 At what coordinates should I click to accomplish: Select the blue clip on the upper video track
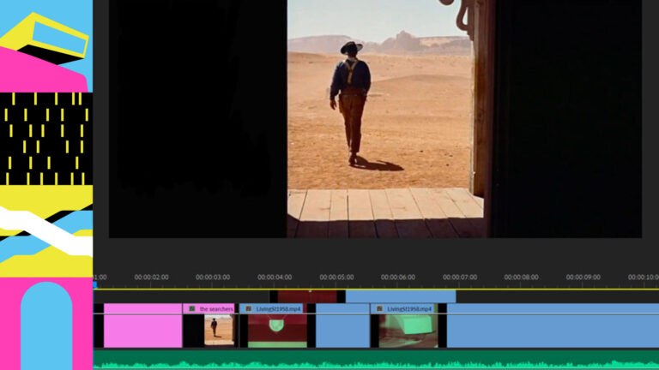[400, 296]
